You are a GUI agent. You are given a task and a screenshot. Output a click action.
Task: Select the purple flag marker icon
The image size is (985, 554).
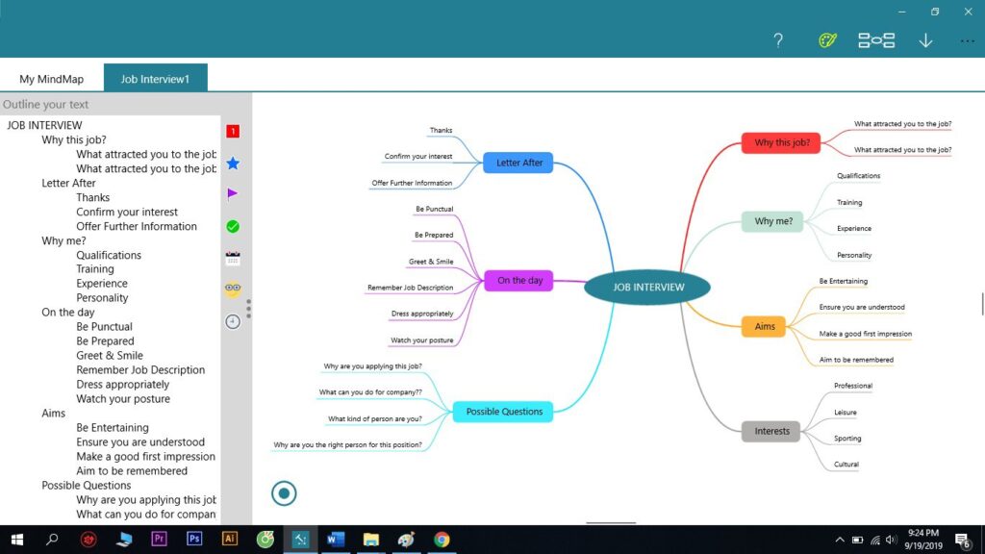point(233,193)
